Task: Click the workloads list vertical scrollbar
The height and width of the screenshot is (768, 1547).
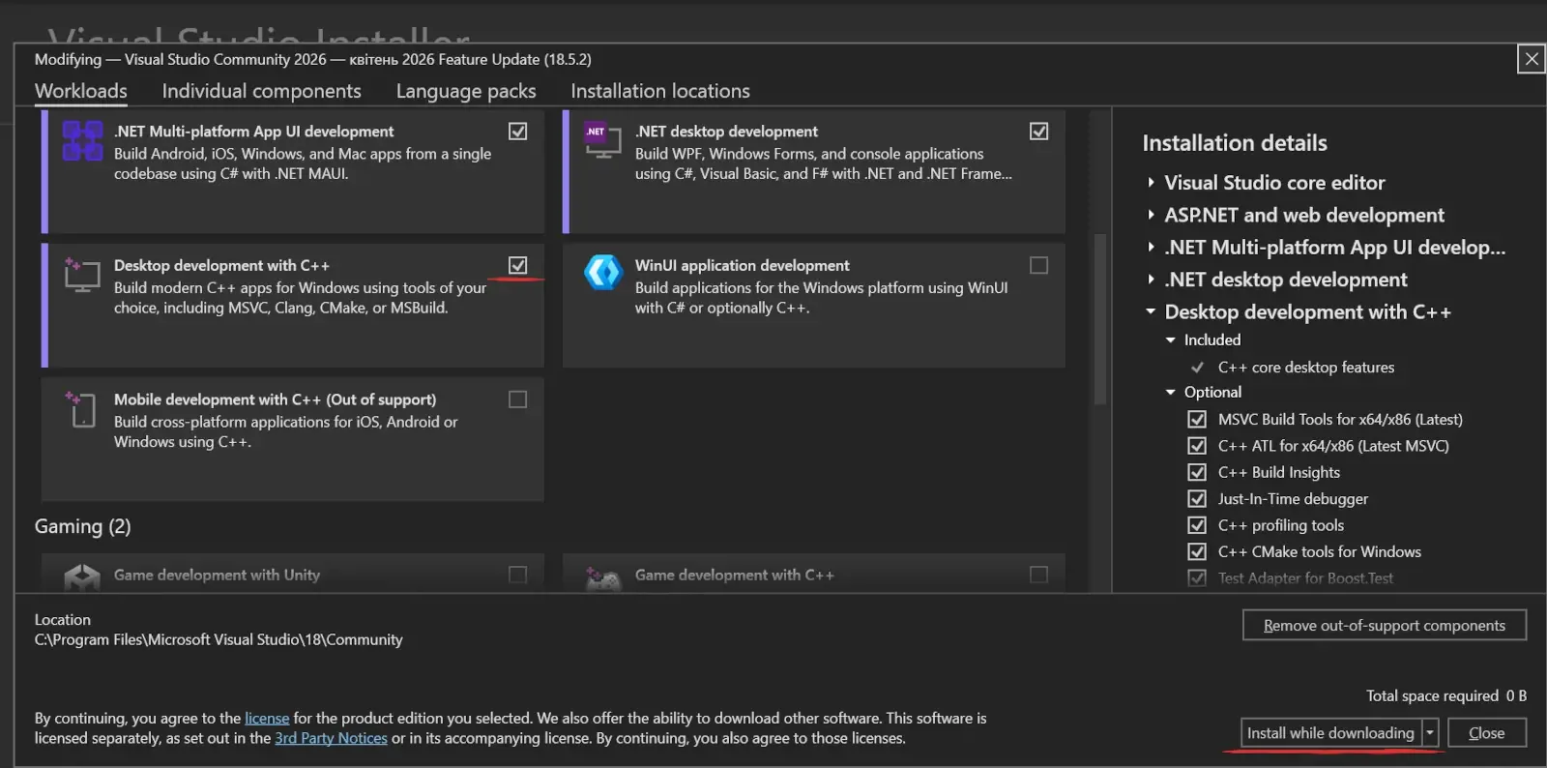Action: 1099,319
